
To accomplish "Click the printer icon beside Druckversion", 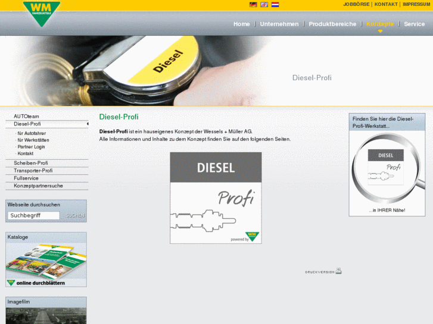I will [339, 270].
